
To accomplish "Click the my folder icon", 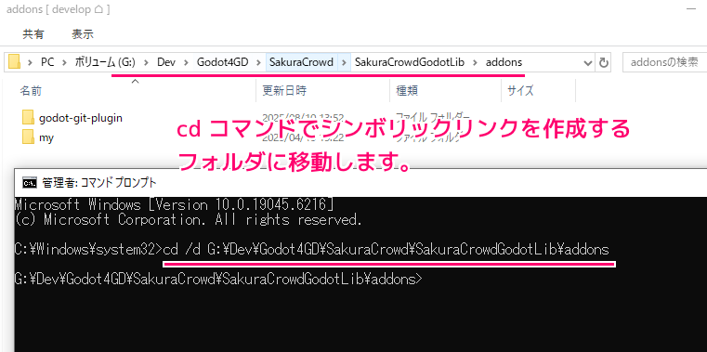I will pyautogui.click(x=29, y=137).
